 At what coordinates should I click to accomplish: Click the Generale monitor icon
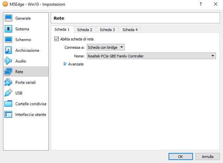pos(9,19)
